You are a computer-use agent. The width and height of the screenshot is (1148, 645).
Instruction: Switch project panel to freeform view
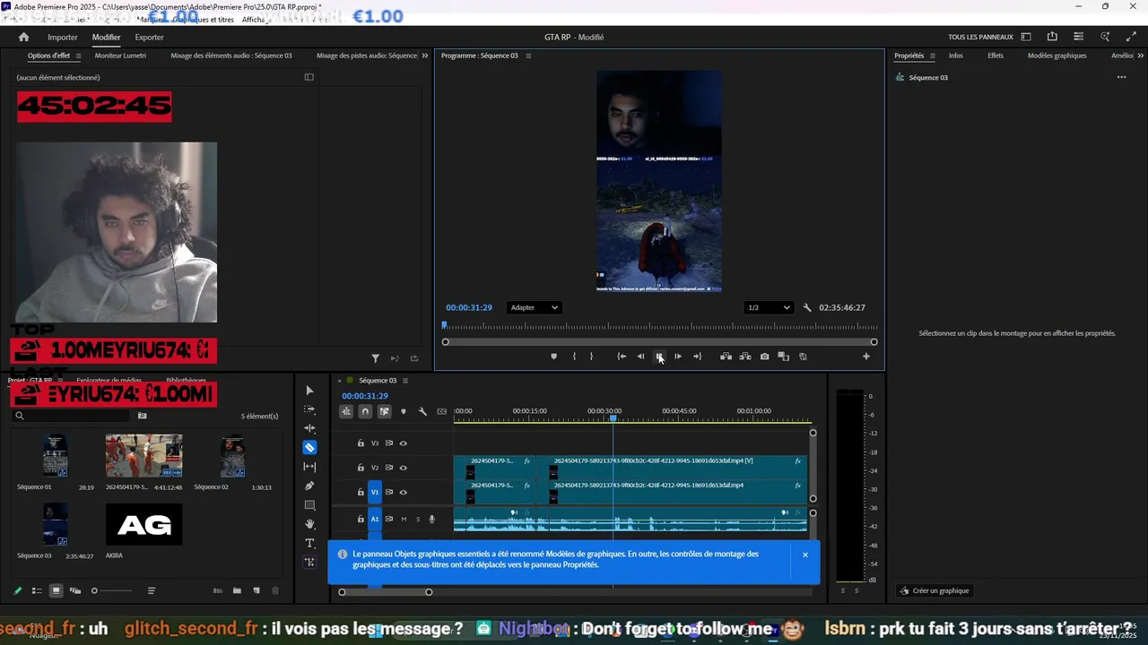point(75,590)
